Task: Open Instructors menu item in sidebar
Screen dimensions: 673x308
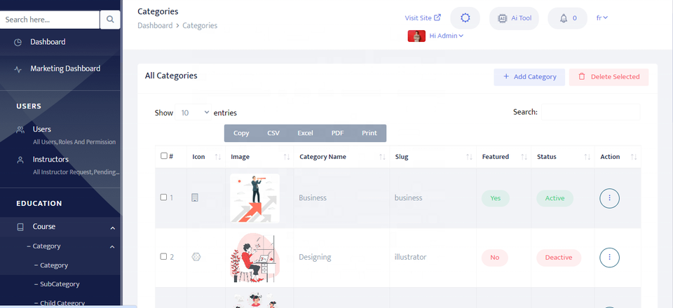Action: pyautogui.click(x=50, y=160)
